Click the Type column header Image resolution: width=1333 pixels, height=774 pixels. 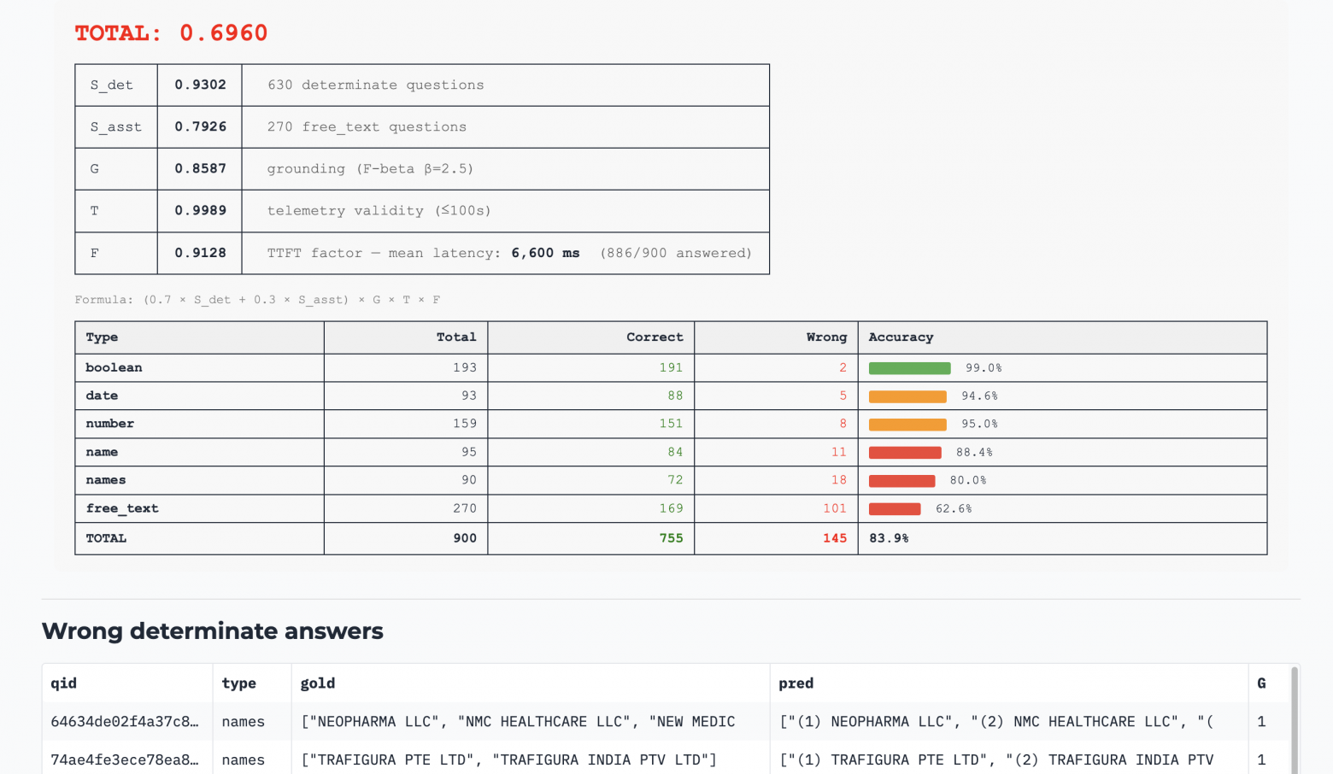tap(103, 337)
